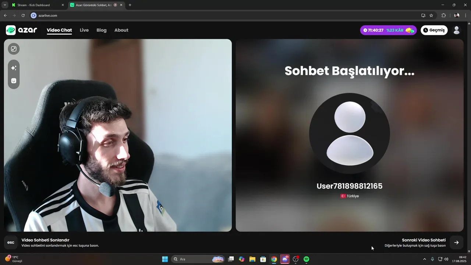Open Geçmiş chat history
The height and width of the screenshot is (265, 471).
(434, 30)
